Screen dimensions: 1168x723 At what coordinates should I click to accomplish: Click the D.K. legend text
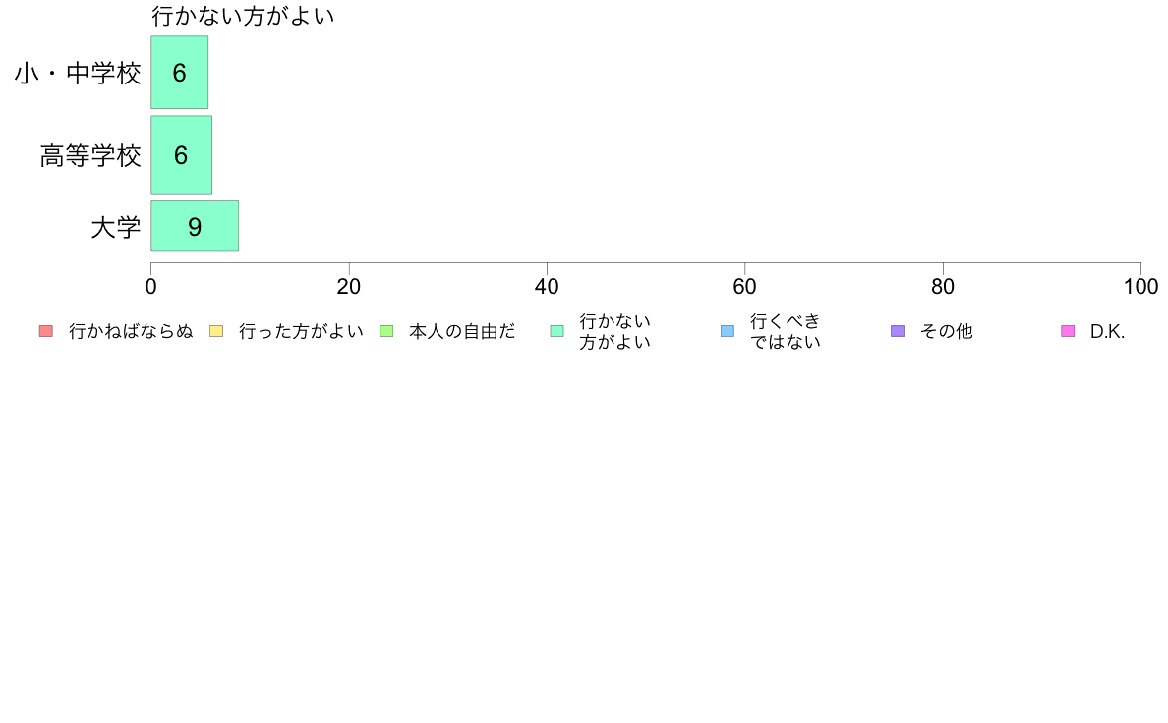pos(1108,331)
